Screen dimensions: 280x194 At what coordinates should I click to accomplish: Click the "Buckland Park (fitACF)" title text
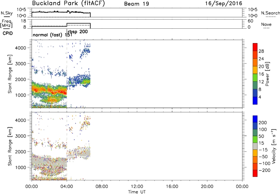tap(68, 3)
